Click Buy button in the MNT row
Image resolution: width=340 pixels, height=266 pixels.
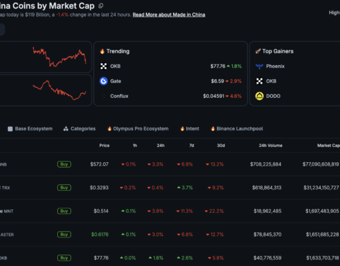(x=64, y=211)
